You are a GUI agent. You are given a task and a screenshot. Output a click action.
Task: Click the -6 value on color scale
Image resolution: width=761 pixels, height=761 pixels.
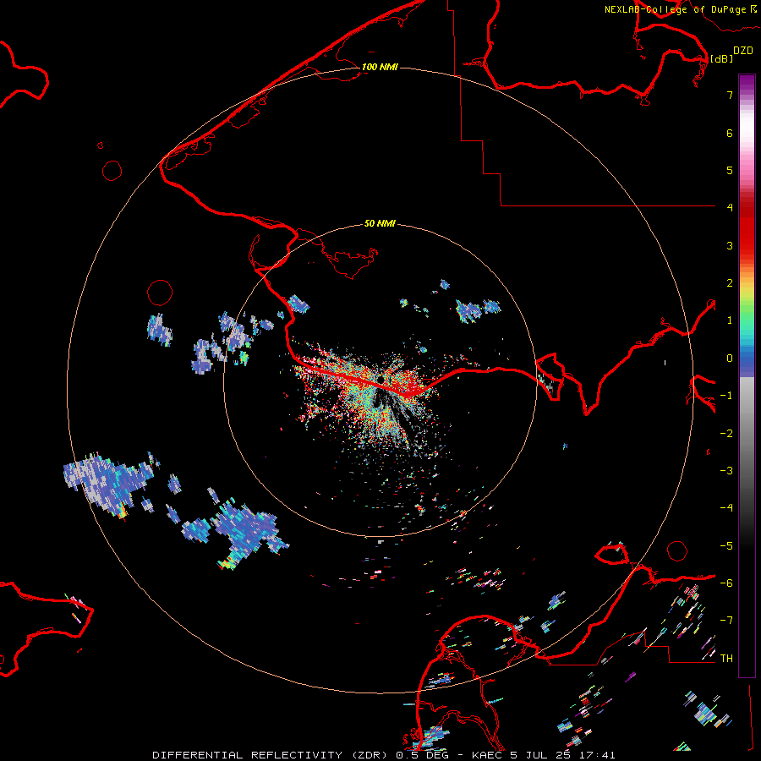(726, 583)
